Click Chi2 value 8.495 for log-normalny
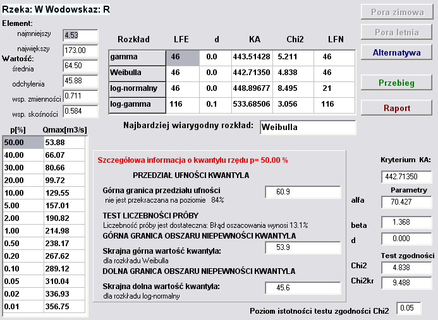Image resolution: width=438 pixels, height=320 pixels. pos(293,89)
